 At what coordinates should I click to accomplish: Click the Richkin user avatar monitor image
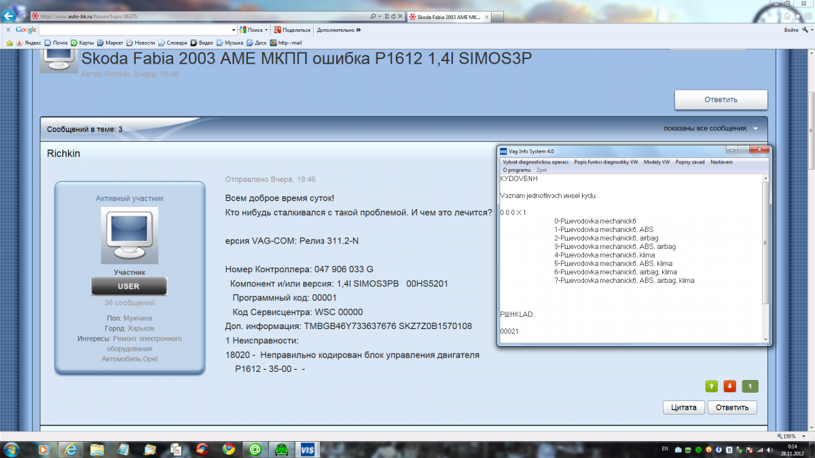pos(129,235)
